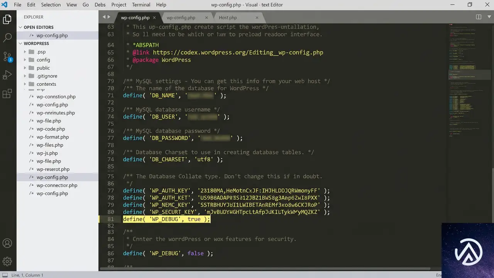The image size is (494, 278).
Task: Open the Debs menu
Action: [100, 5]
